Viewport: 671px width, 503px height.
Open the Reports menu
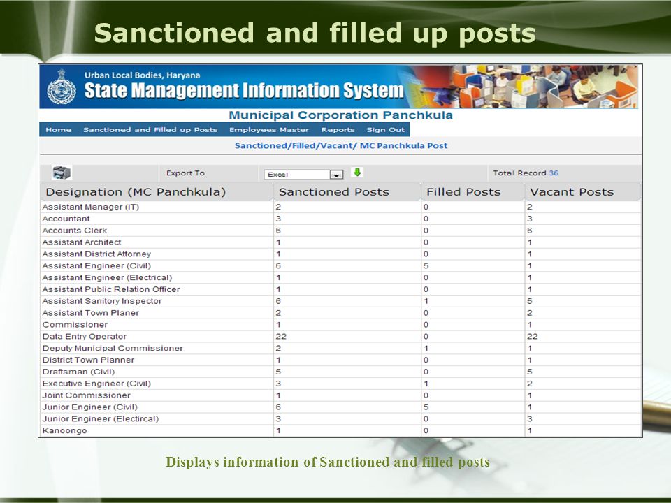[x=338, y=130]
